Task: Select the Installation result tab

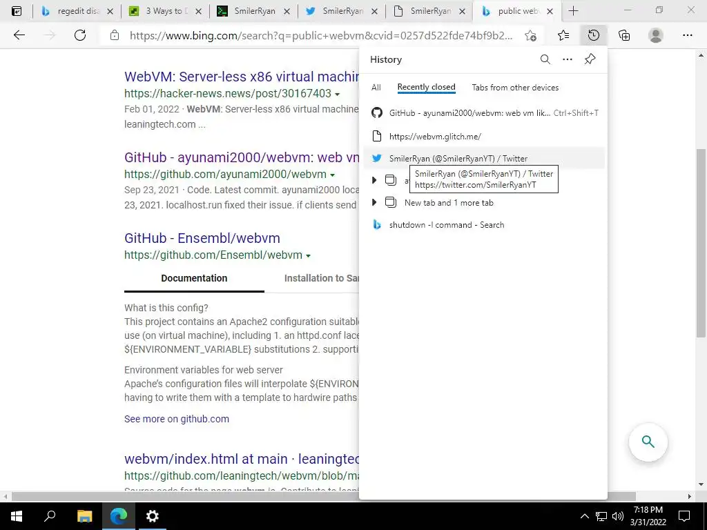Action: (x=322, y=278)
